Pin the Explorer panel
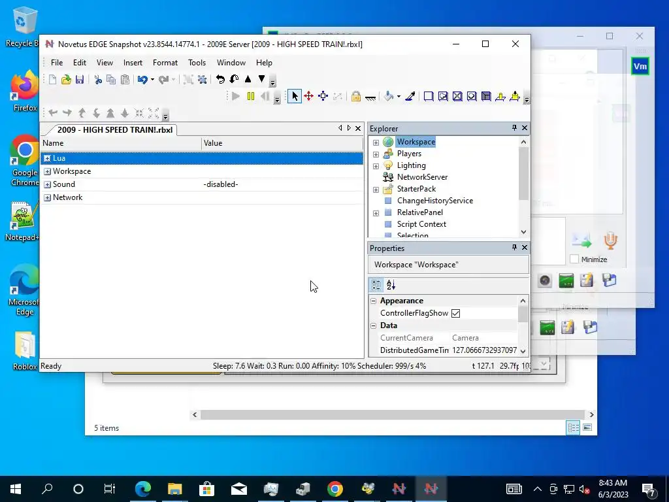The image size is (669, 502). pos(514,128)
